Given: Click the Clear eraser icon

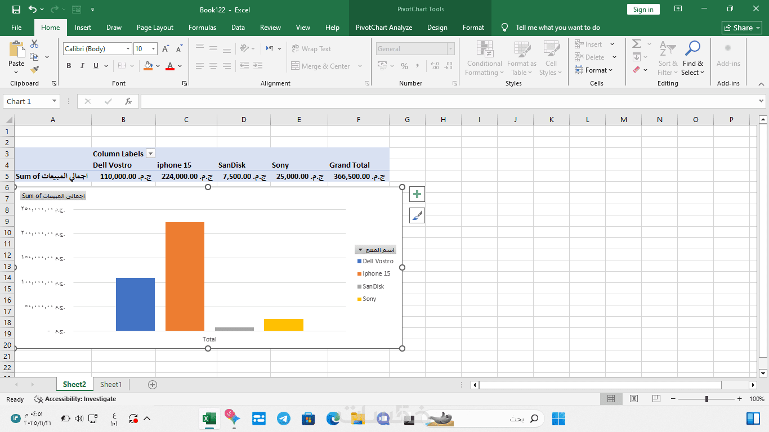Looking at the screenshot, I should [637, 70].
